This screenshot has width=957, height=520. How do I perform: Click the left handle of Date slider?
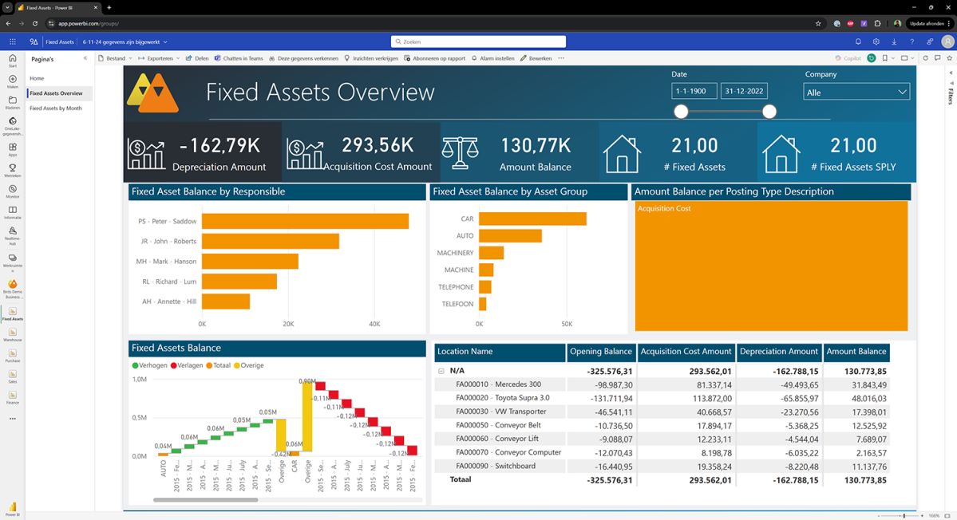pos(681,112)
